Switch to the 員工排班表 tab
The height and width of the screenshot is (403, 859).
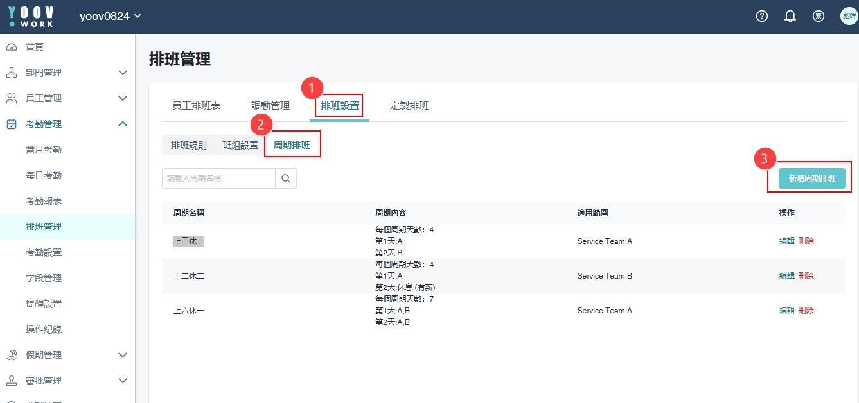(196, 106)
